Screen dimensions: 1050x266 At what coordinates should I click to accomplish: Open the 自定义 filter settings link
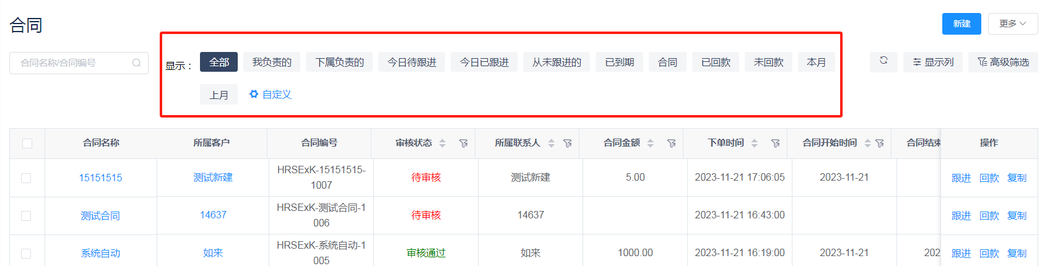271,95
